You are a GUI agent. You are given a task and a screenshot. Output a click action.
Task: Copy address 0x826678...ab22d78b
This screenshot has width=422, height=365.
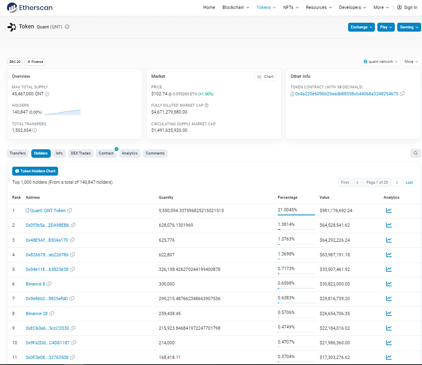[x=73, y=255]
